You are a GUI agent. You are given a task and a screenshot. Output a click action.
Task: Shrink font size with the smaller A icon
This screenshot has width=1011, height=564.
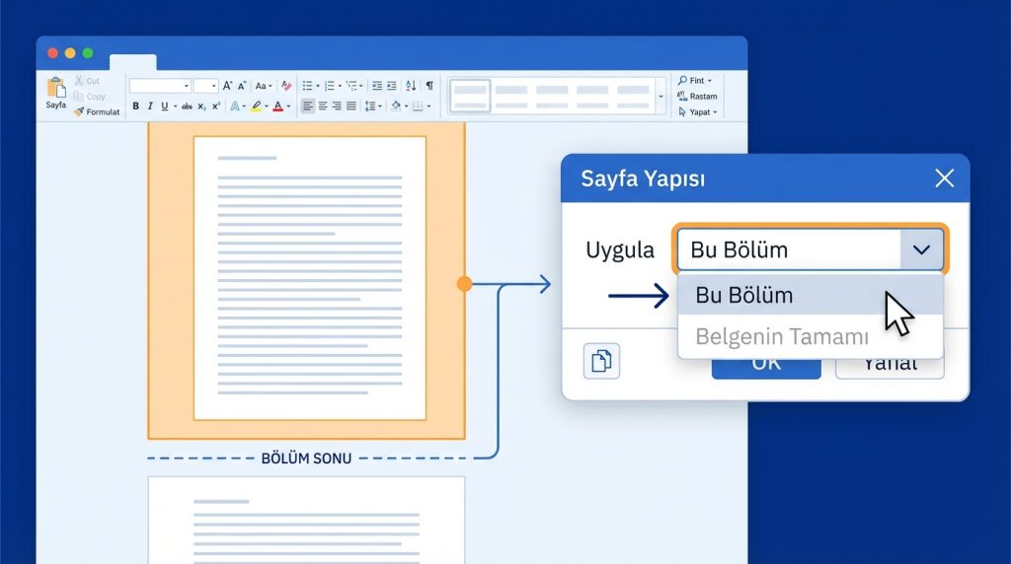point(242,86)
